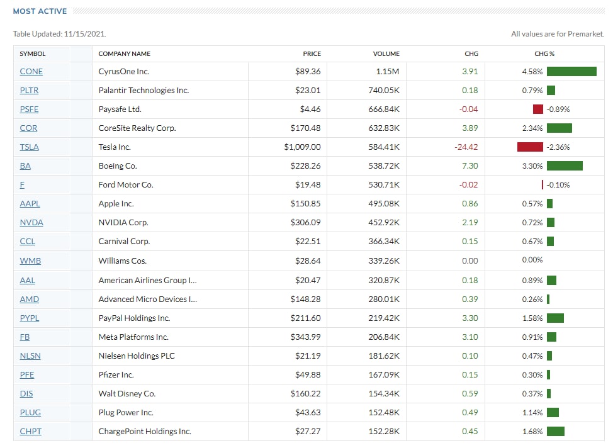
Task: Click the green 4.58% change bar
Action: click(x=571, y=72)
